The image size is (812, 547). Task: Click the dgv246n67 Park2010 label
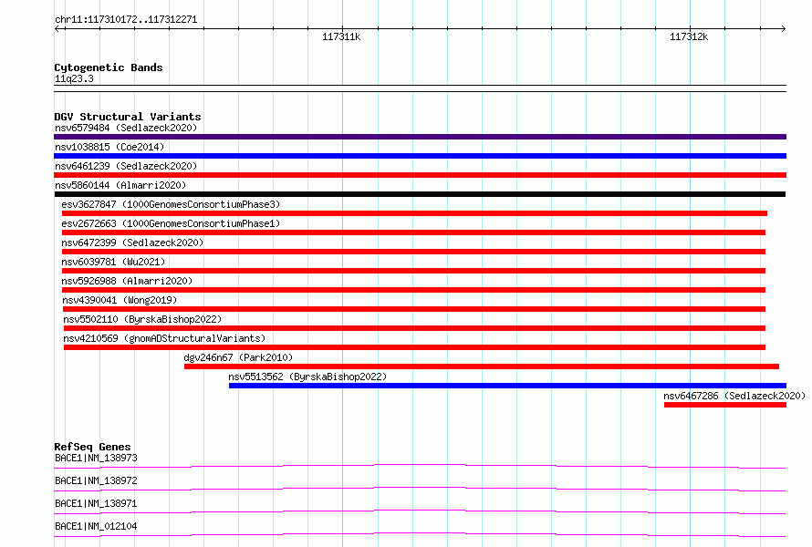[238, 357]
